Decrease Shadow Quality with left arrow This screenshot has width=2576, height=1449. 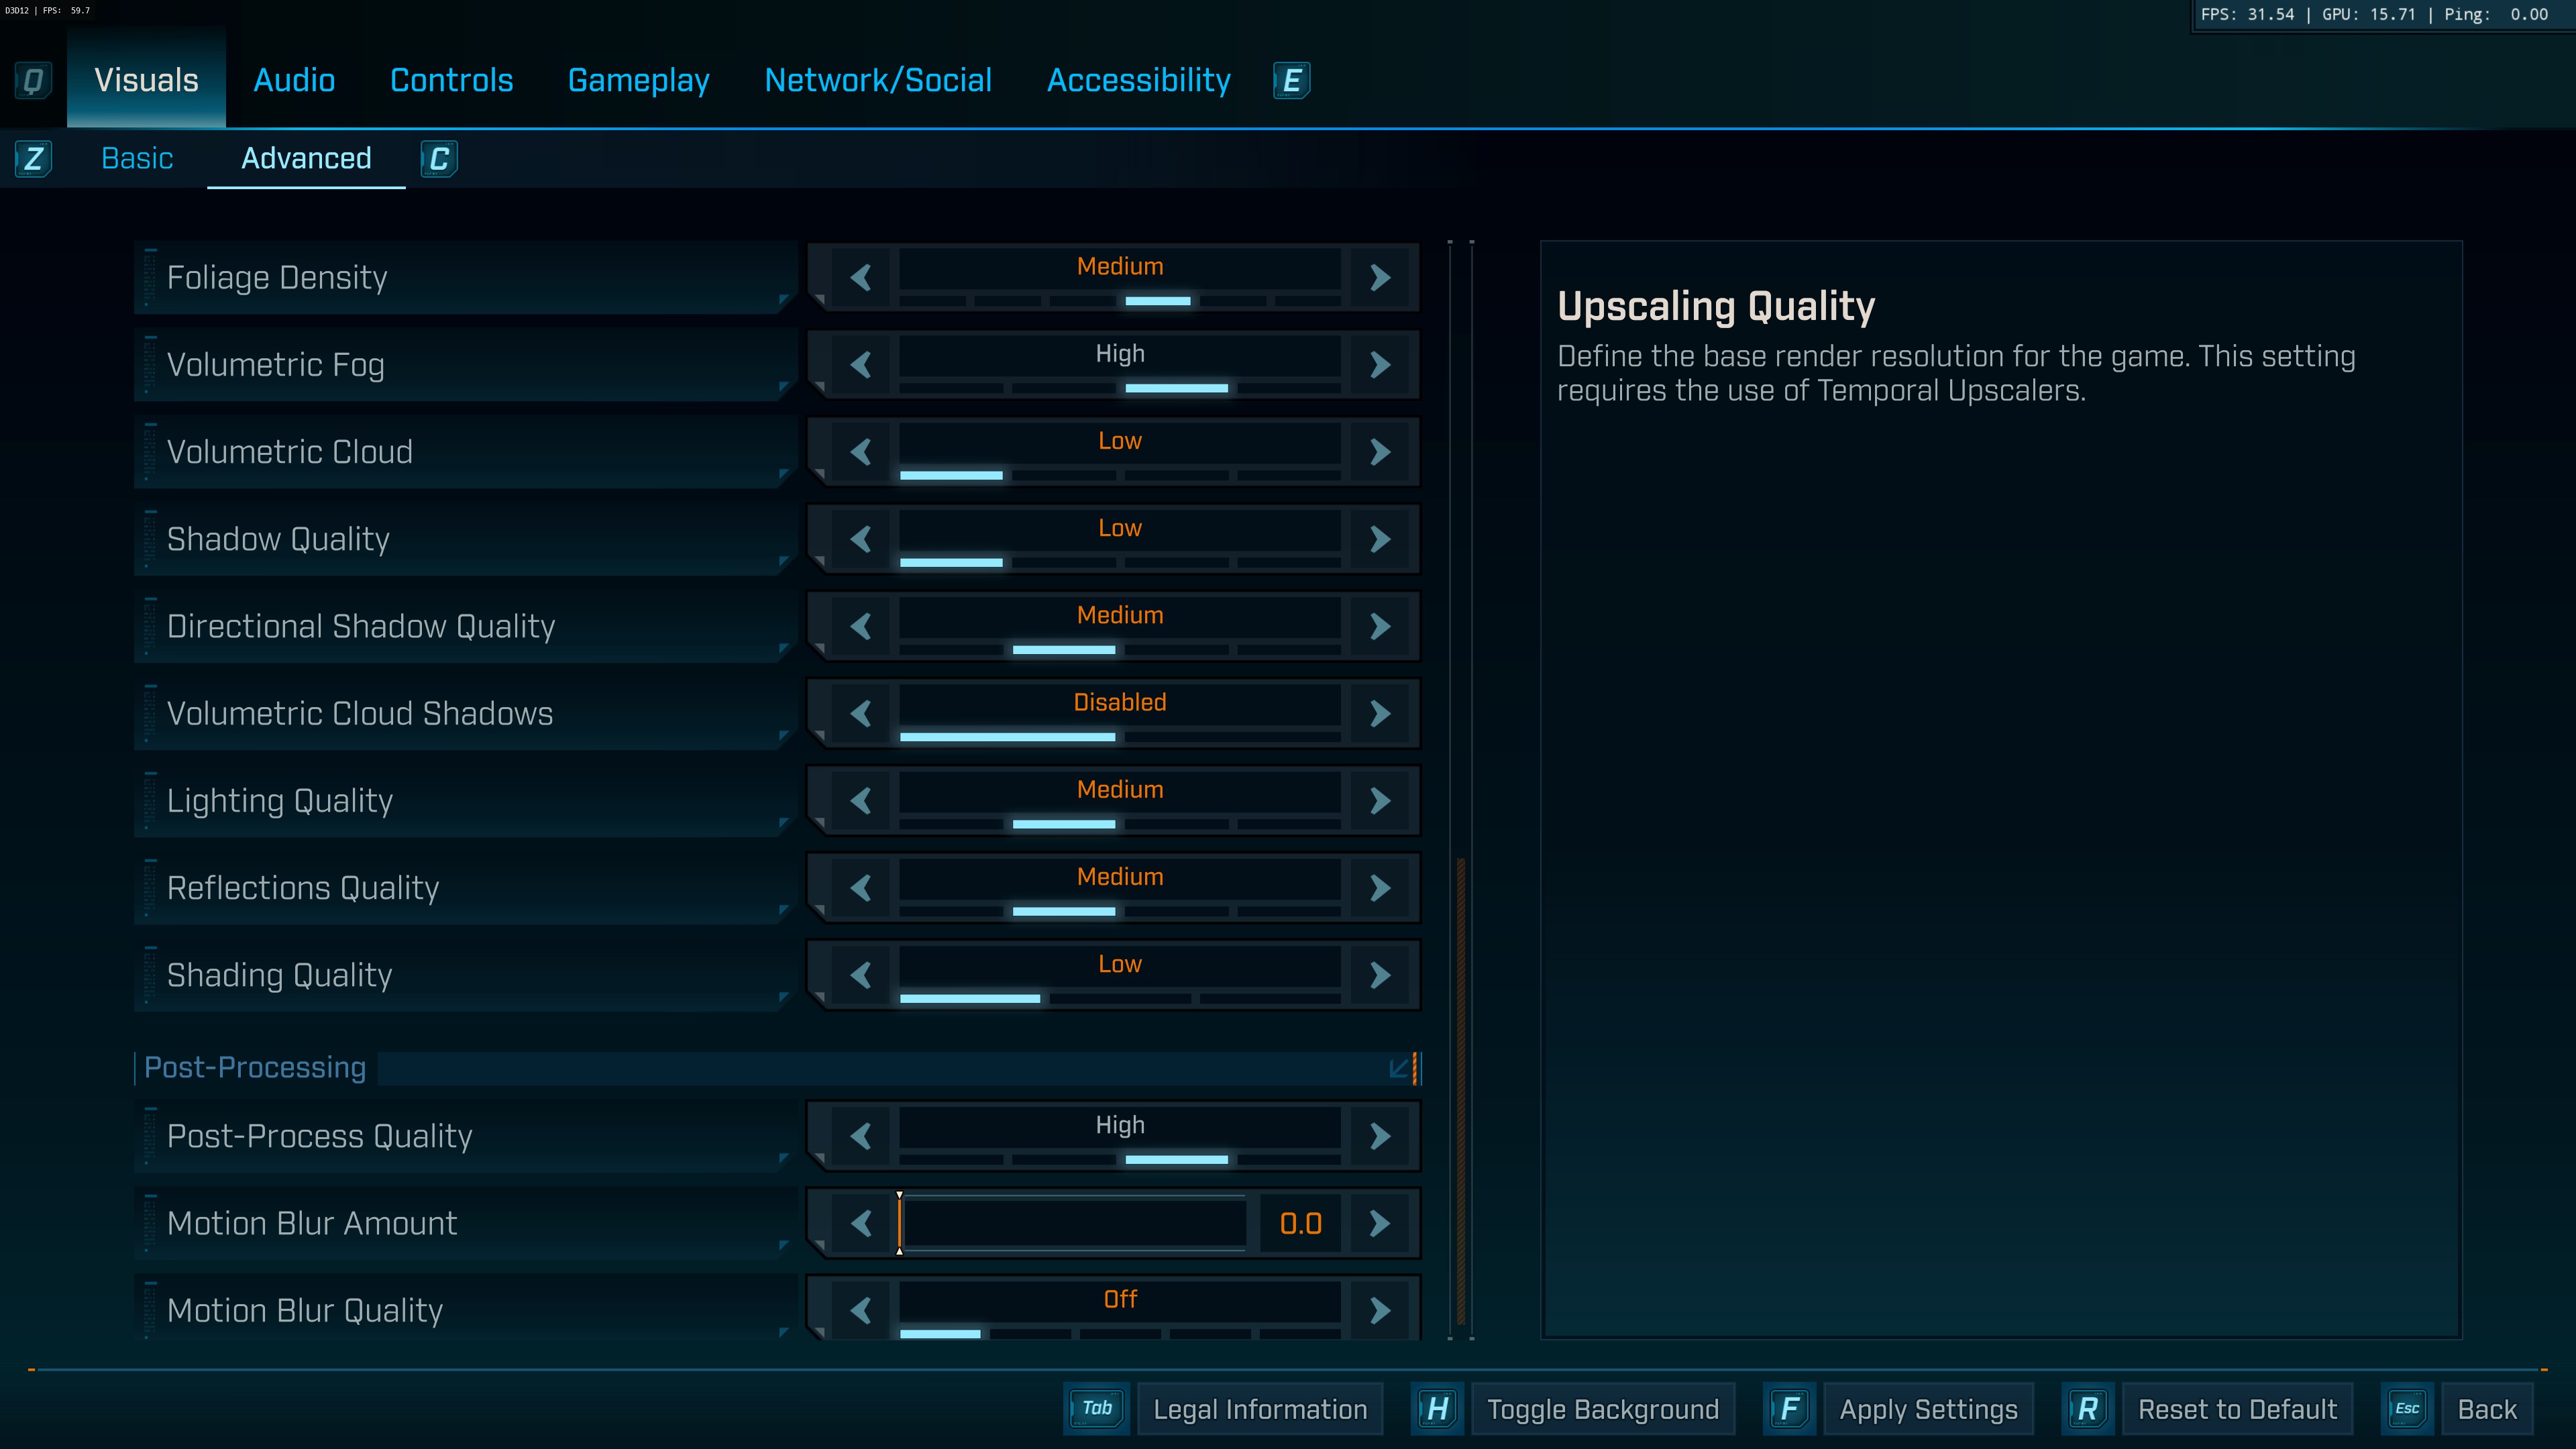point(861,539)
